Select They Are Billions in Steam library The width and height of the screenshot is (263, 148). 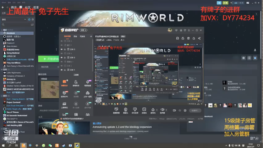14,63
